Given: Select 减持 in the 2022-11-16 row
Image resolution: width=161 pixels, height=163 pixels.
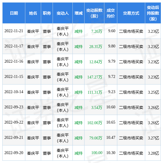Looking at the screenshot, I should click(x=78, y=62).
